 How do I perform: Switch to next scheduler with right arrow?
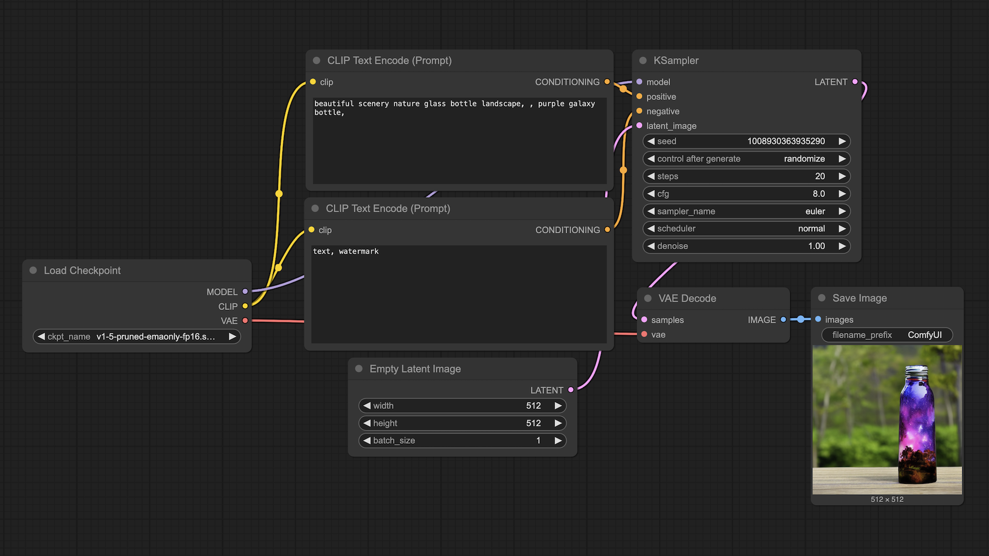[x=842, y=229]
